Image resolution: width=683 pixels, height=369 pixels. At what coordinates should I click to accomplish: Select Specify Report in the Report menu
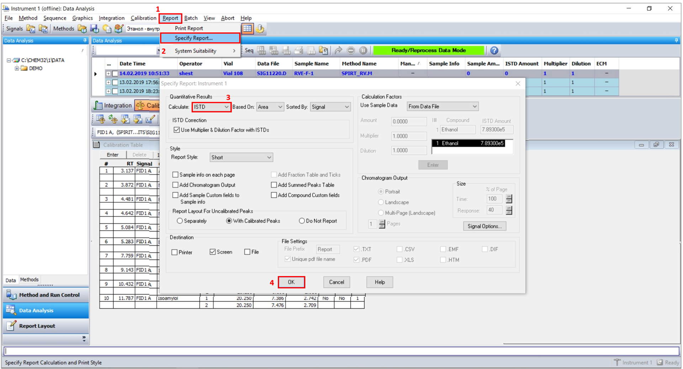coord(194,38)
